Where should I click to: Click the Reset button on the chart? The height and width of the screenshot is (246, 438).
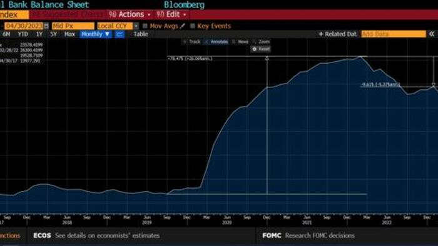[x=261, y=49]
